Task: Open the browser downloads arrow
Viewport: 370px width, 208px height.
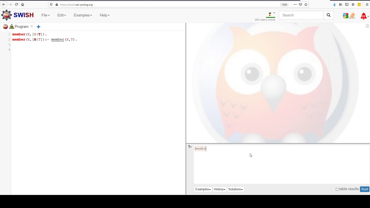Action: click(x=334, y=5)
